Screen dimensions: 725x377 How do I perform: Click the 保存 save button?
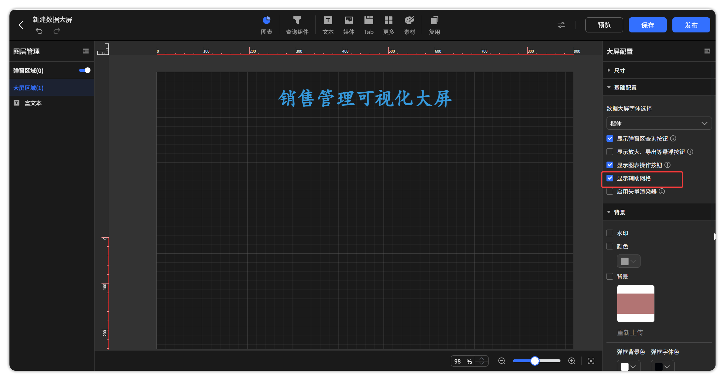click(647, 25)
